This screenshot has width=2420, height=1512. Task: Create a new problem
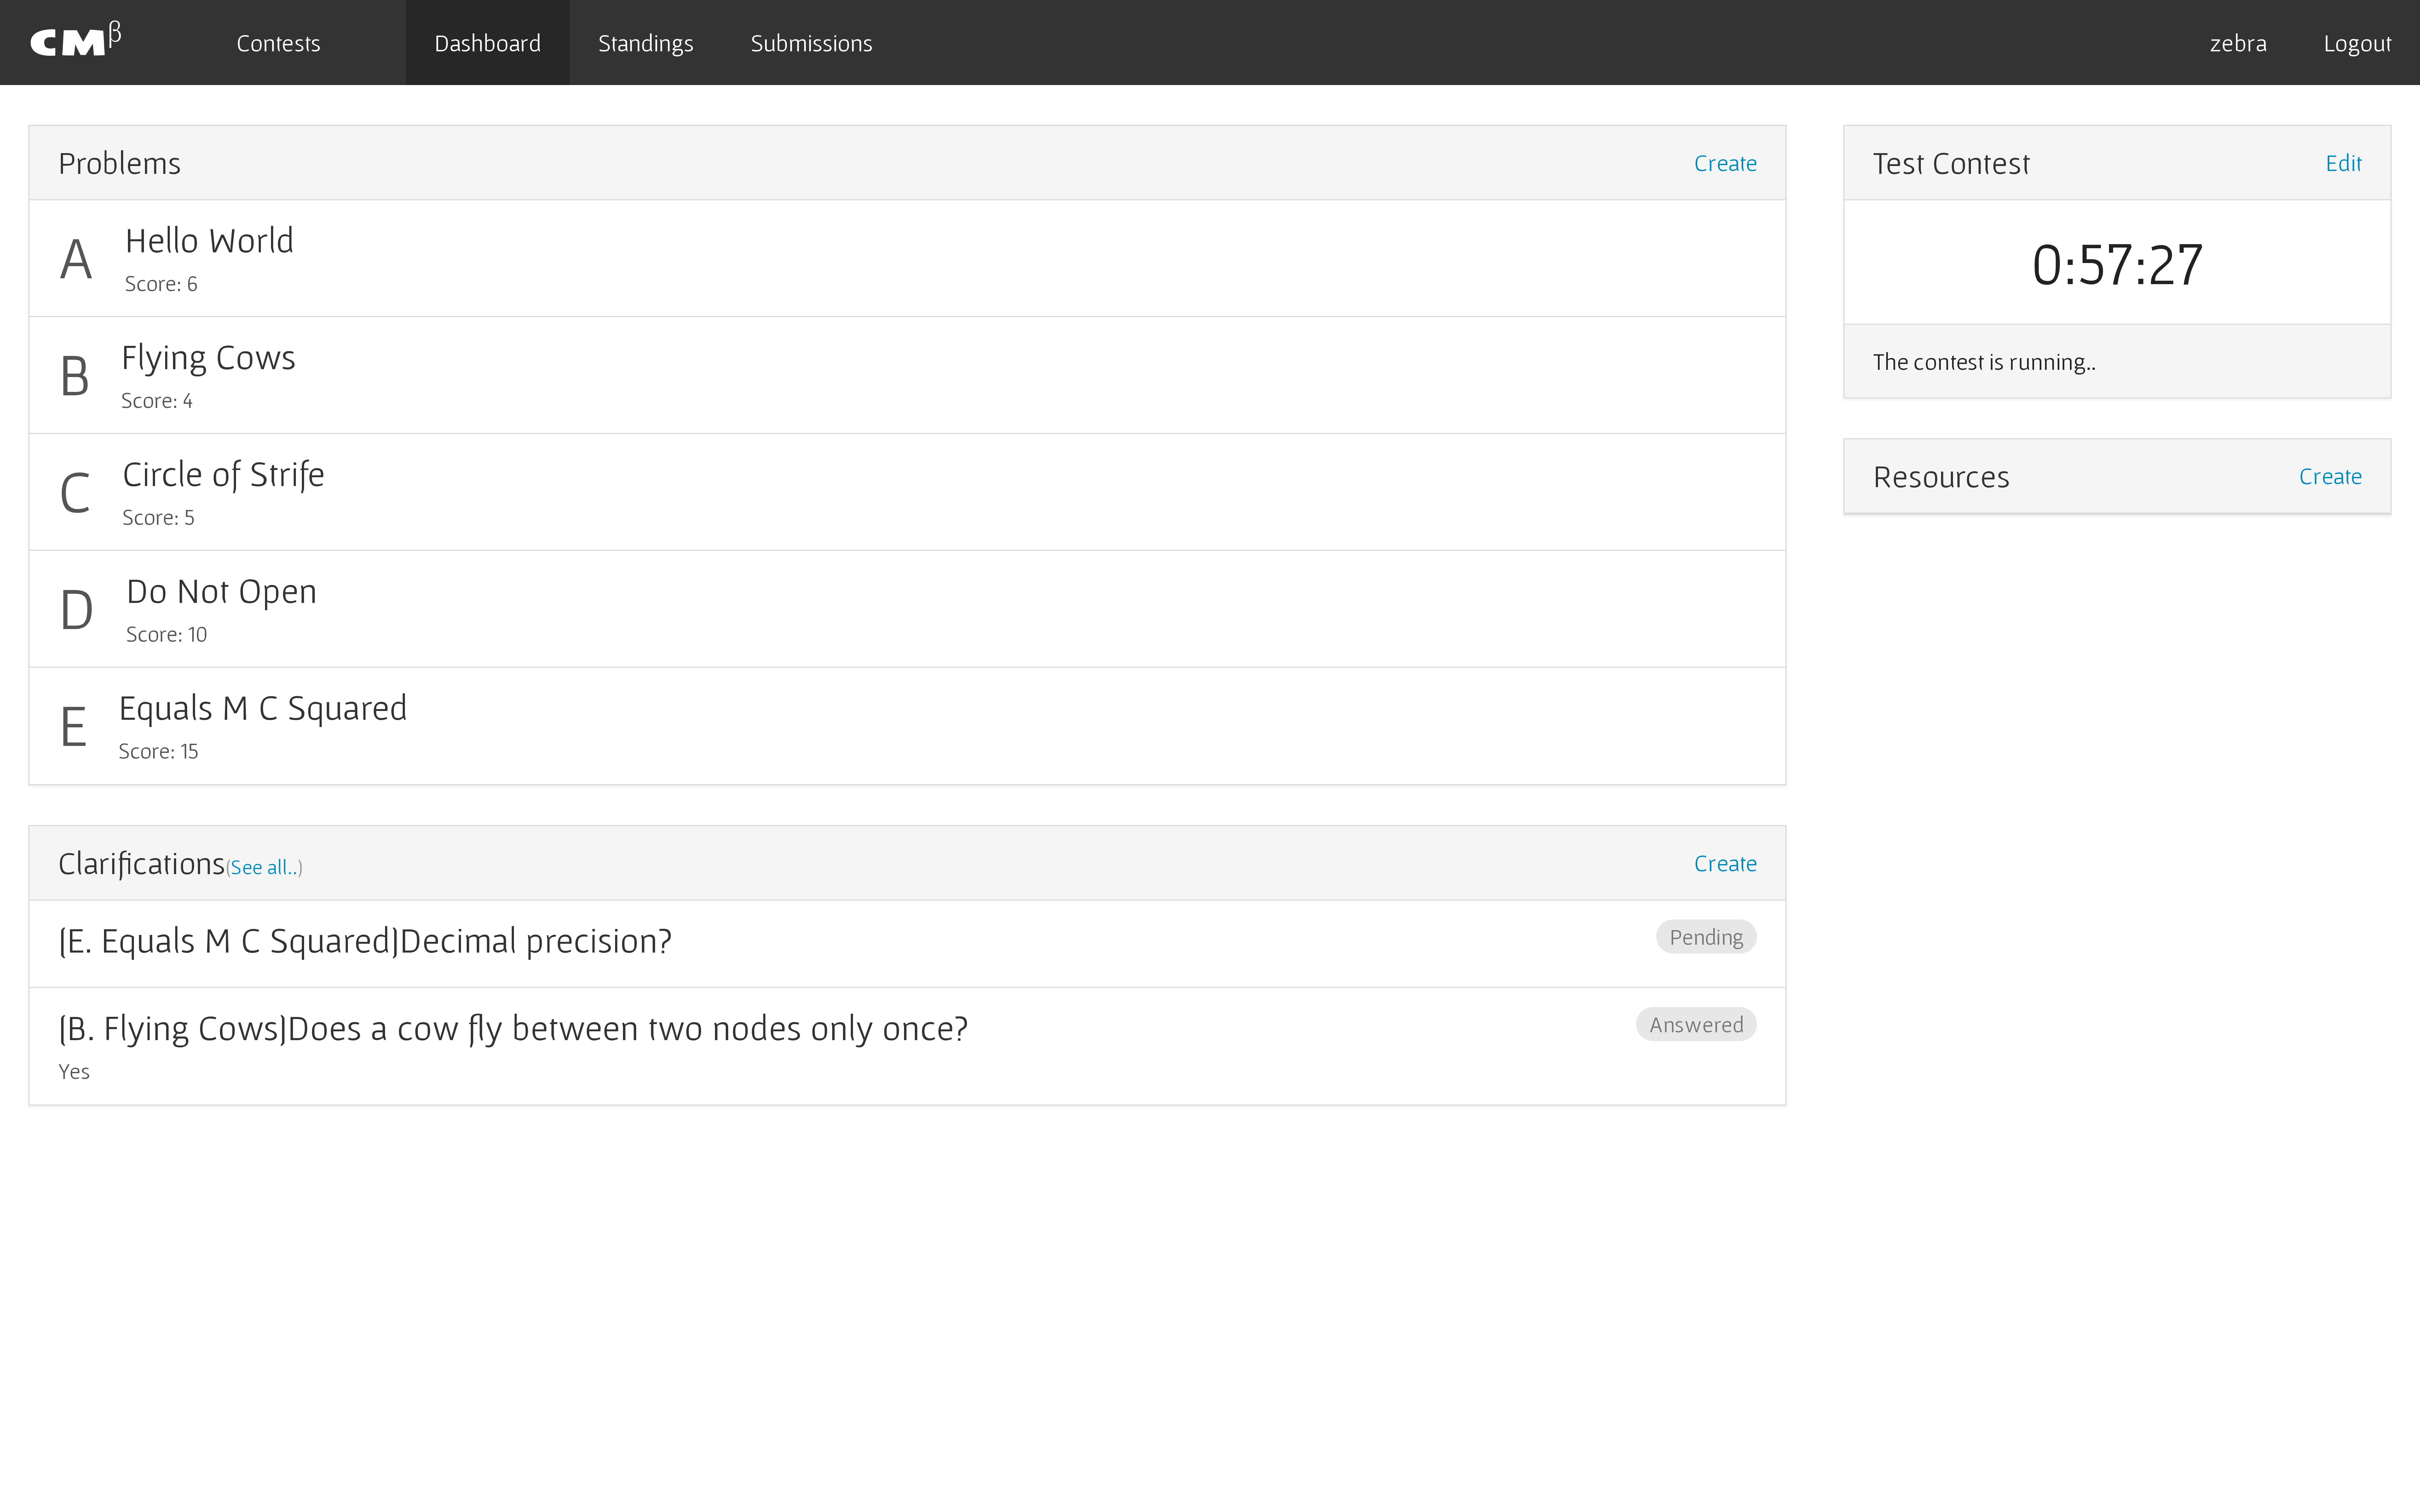[1724, 163]
